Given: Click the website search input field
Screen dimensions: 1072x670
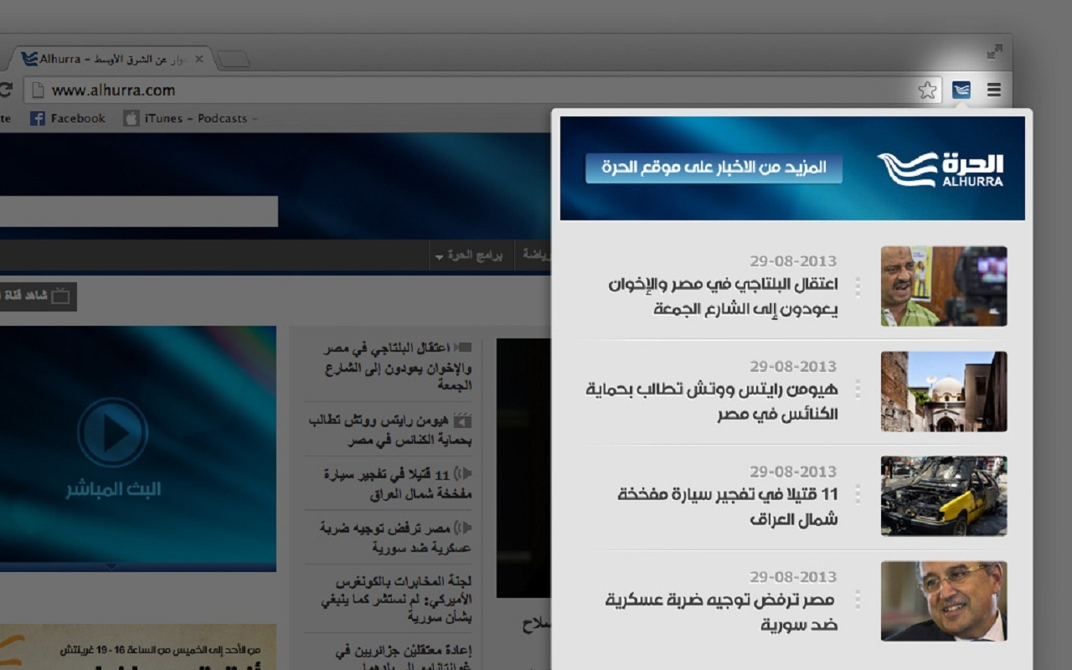Looking at the screenshot, I should pos(138,211).
